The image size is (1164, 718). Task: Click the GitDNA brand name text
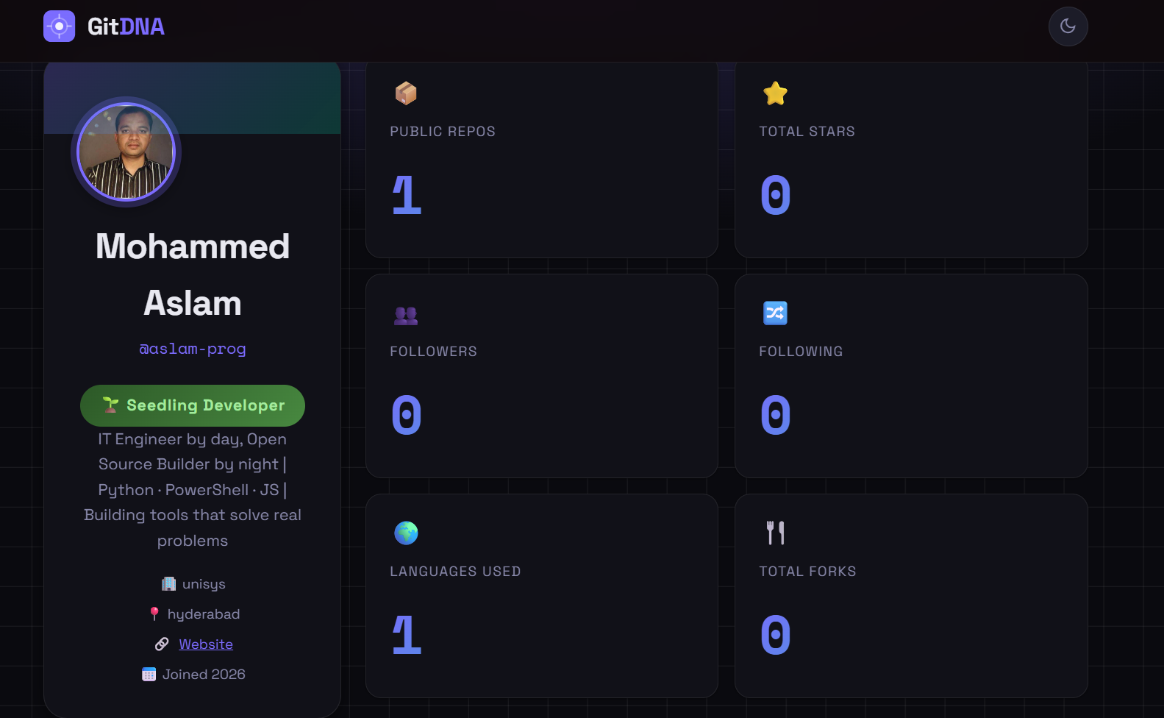click(x=126, y=27)
